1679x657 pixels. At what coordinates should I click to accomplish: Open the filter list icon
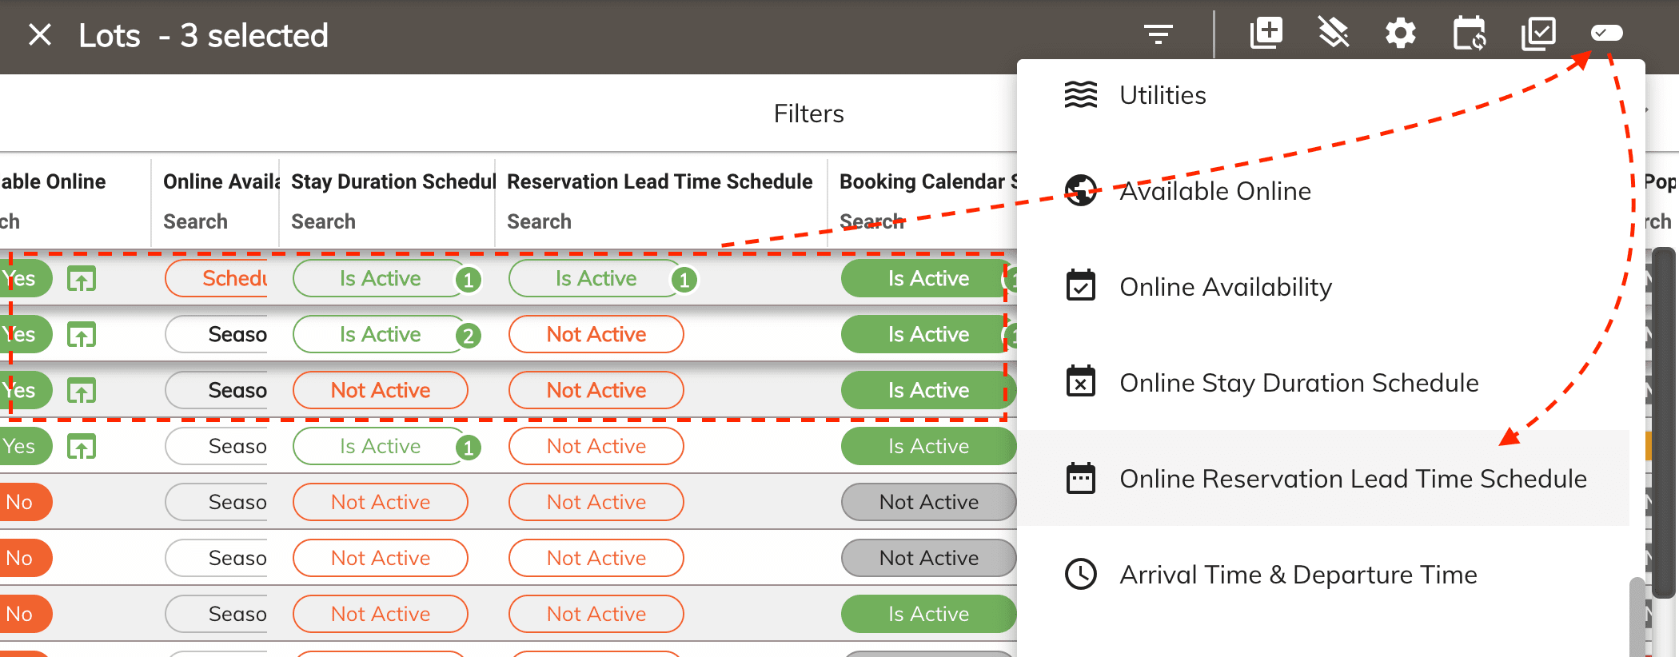click(1158, 34)
